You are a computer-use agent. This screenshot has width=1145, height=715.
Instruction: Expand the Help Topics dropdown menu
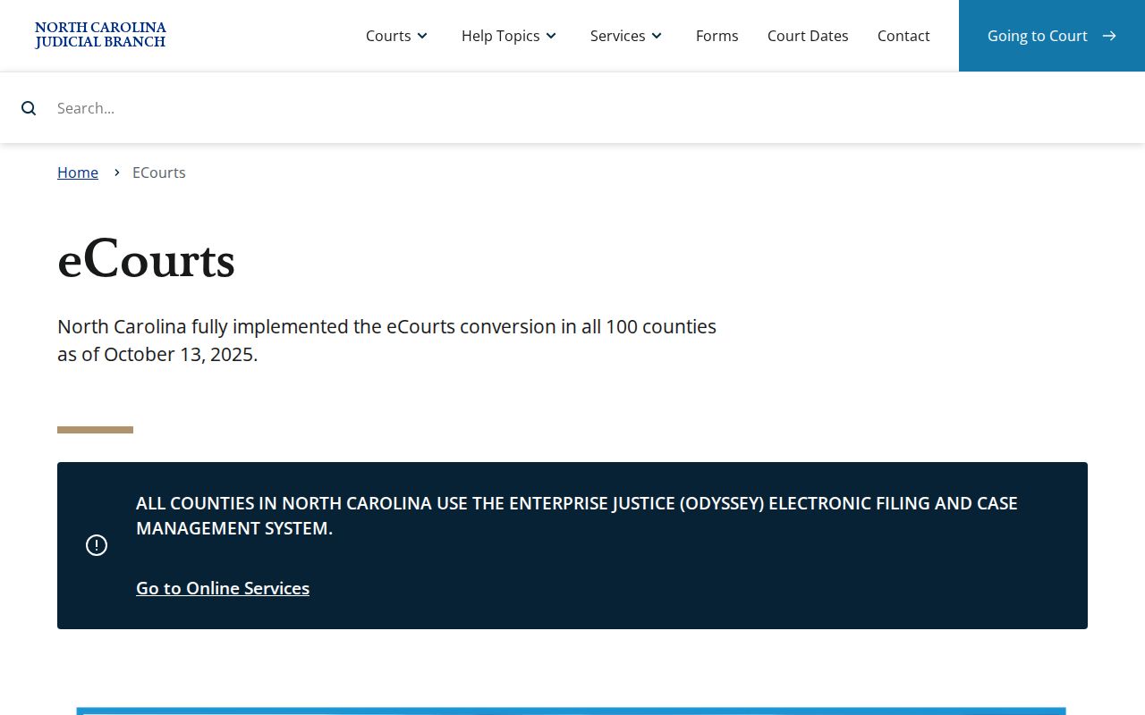click(509, 36)
